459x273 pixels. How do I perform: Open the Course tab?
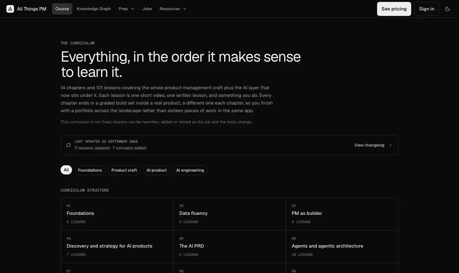62,9
